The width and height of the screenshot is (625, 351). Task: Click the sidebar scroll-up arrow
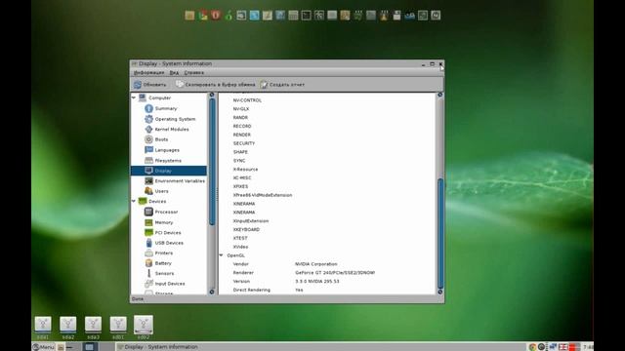click(212, 96)
